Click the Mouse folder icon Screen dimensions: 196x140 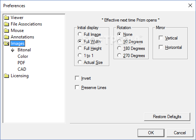(6, 31)
